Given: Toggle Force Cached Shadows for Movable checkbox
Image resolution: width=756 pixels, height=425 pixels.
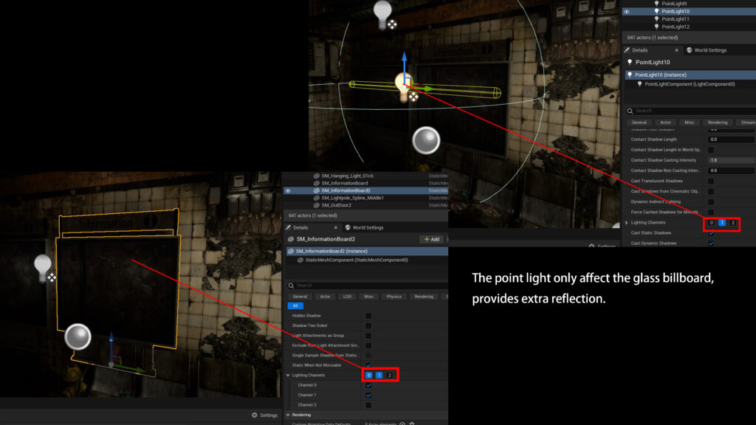Looking at the screenshot, I should tap(711, 212).
